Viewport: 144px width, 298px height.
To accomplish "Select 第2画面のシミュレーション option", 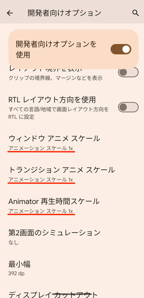I will click(x=72, y=237).
